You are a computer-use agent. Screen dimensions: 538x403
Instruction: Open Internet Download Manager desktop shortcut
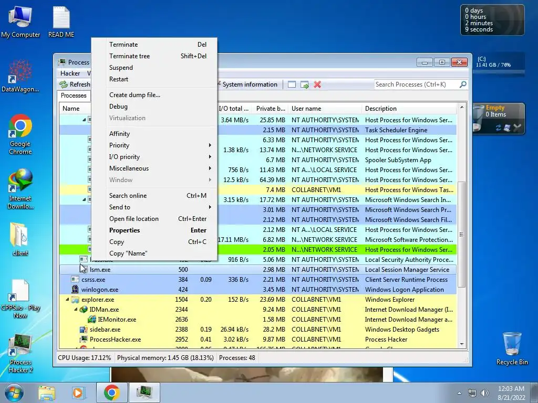(x=20, y=189)
